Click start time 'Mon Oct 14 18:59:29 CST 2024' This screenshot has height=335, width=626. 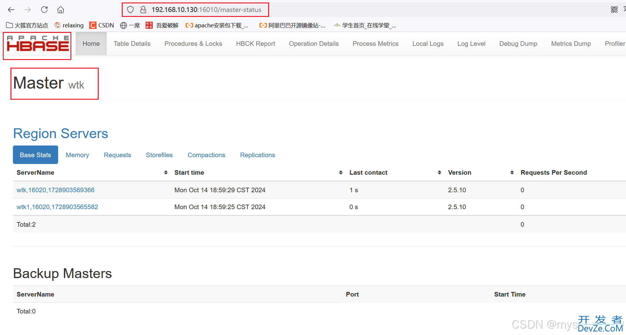tap(220, 190)
